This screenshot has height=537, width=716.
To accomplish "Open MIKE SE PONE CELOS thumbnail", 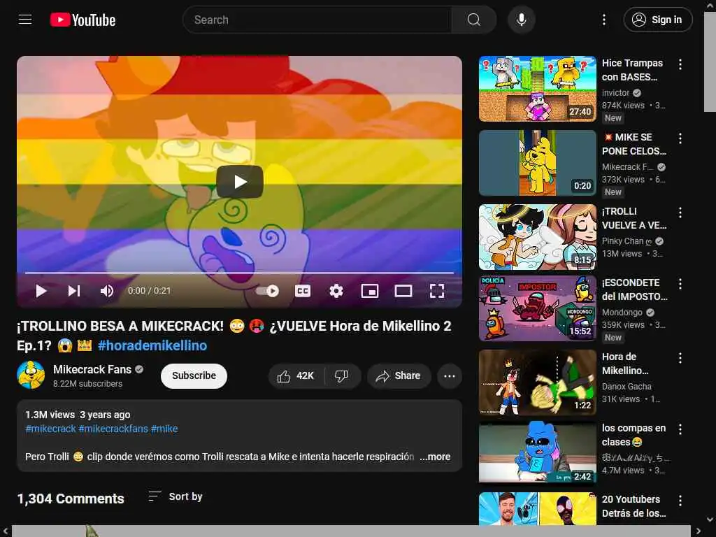I will click(538, 162).
